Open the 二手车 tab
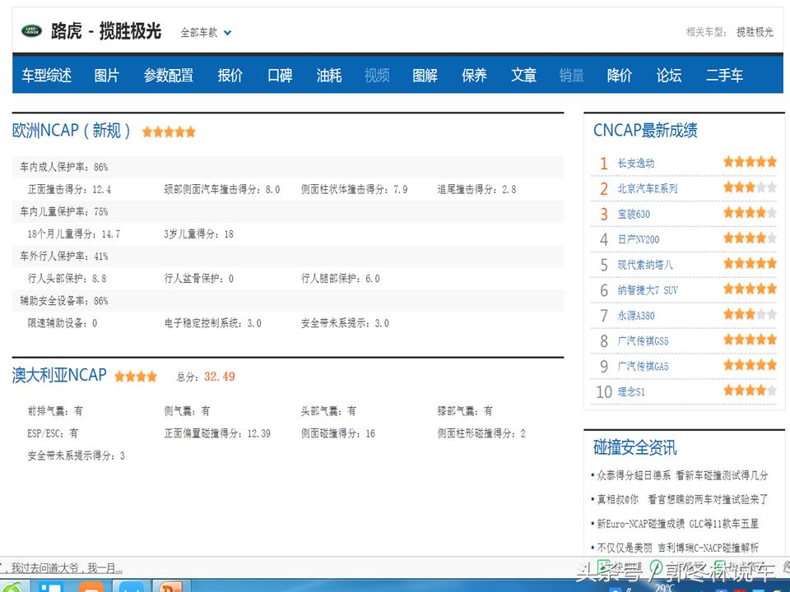 [x=724, y=74]
